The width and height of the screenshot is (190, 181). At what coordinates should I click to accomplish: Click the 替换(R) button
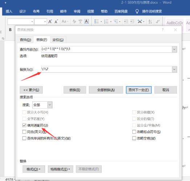75,90
